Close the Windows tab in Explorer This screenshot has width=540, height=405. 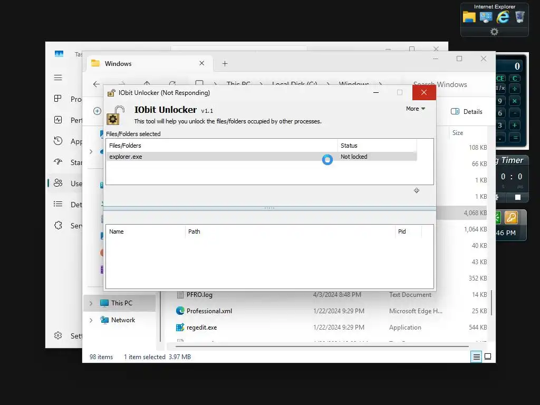[202, 63]
